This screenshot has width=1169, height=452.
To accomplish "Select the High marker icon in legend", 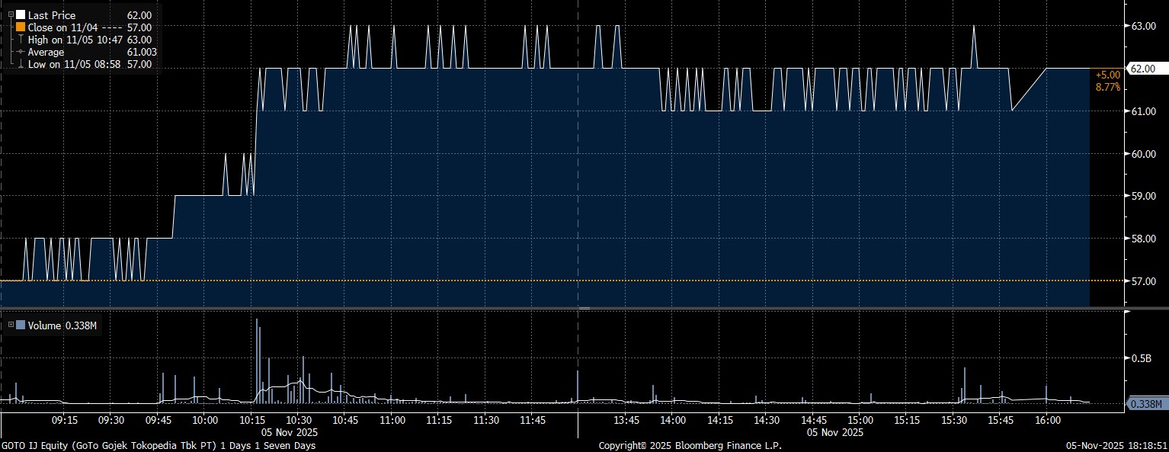I will [21, 40].
